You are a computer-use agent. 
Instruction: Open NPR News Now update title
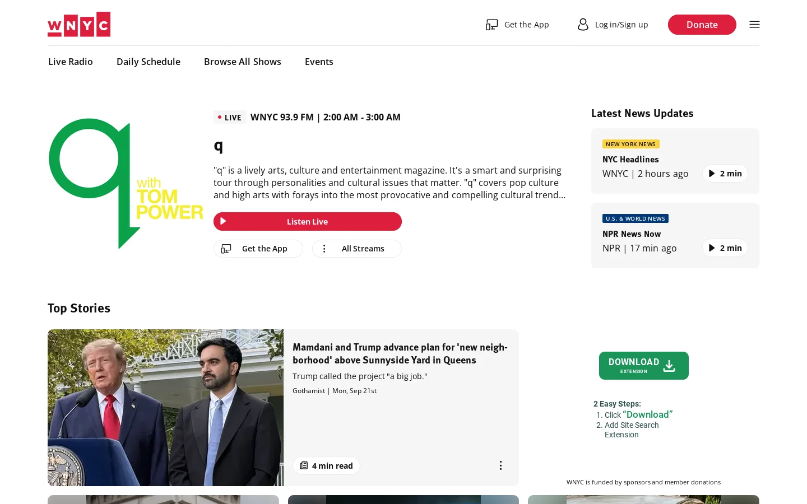(632, 234)
